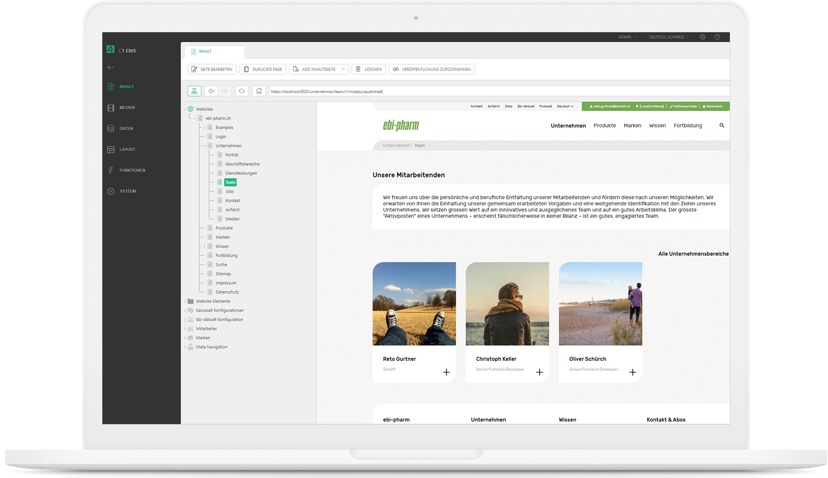Viewport: 828px width, 478px height.
Task: Select the Impressum page in tree
Action: pyautogui.click(x=226, y=283)
